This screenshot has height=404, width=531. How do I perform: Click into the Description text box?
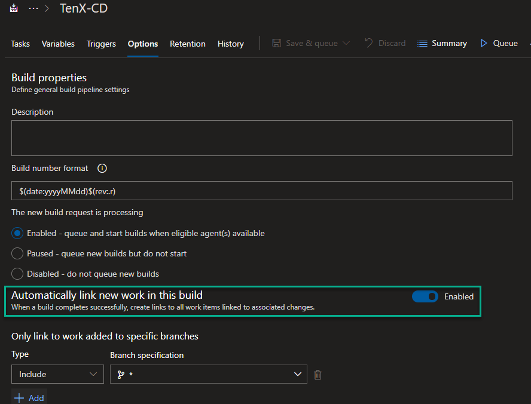pos(261,138)
